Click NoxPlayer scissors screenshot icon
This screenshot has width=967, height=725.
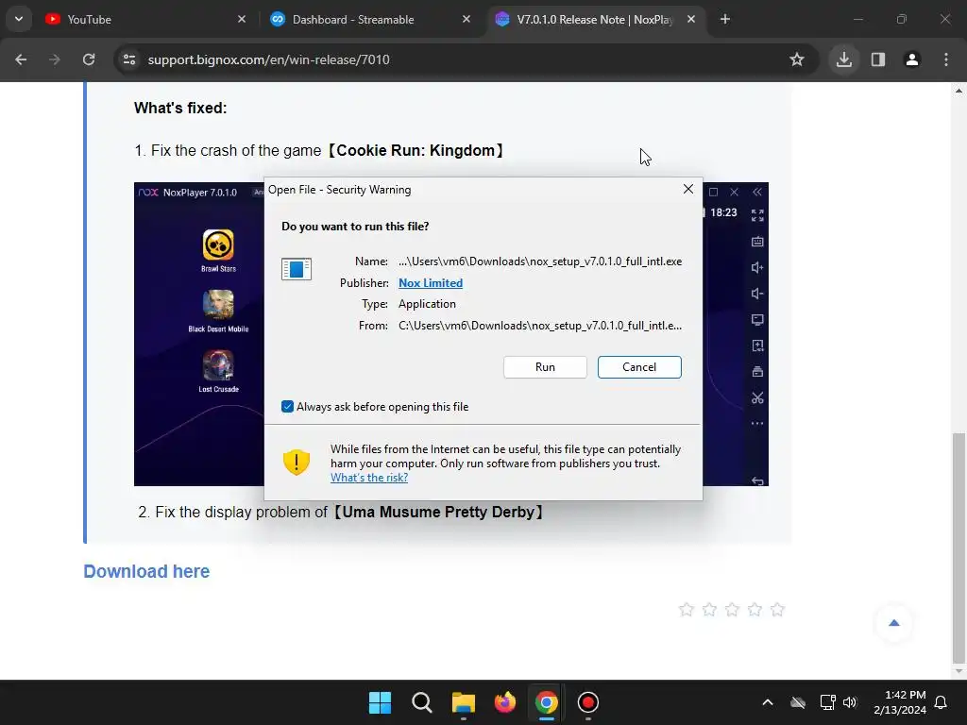tap(757, 398)
